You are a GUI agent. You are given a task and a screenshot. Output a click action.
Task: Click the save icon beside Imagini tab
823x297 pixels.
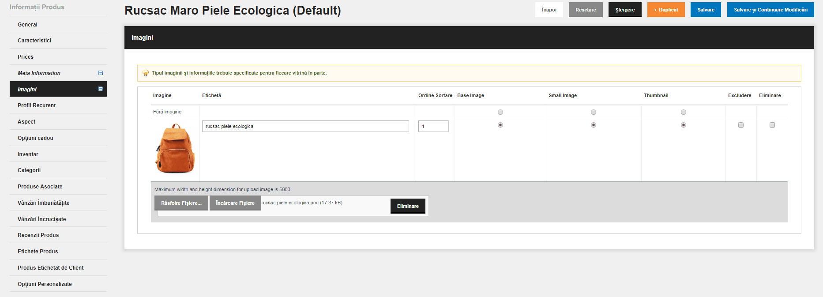tap(101, 89)
